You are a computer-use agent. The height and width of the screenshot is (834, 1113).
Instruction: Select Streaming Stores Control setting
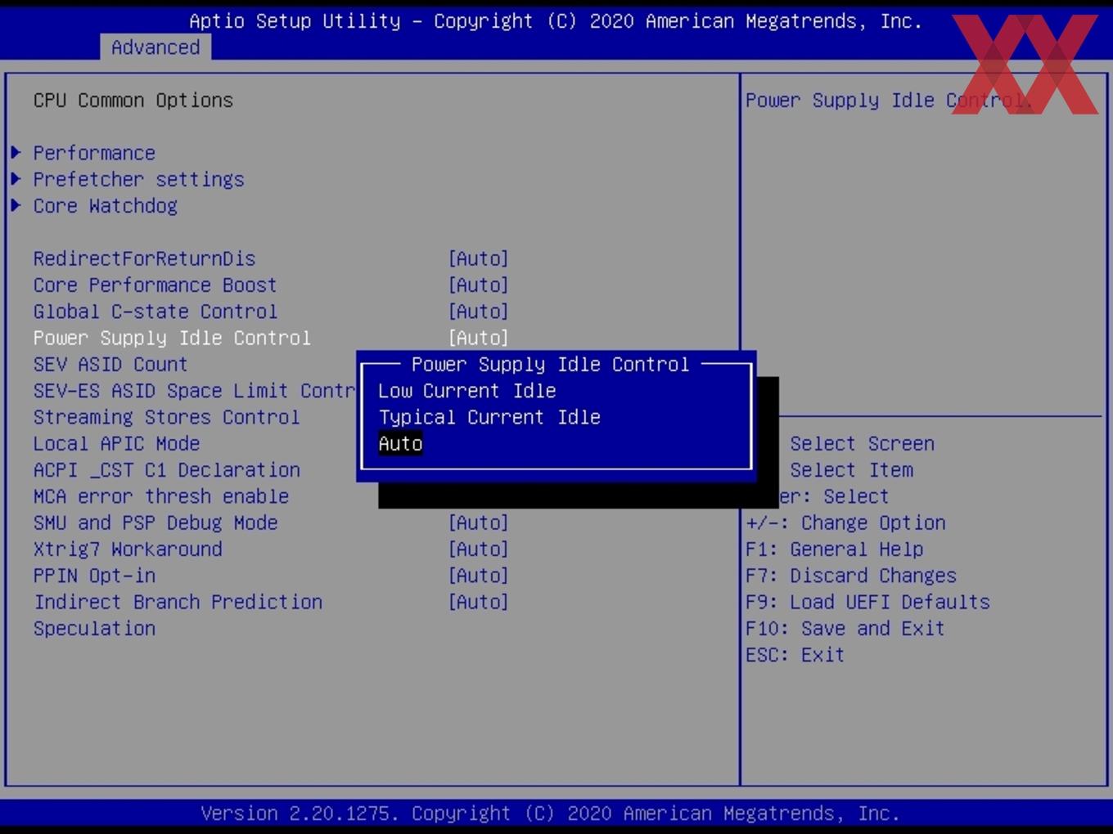(167, 417)
